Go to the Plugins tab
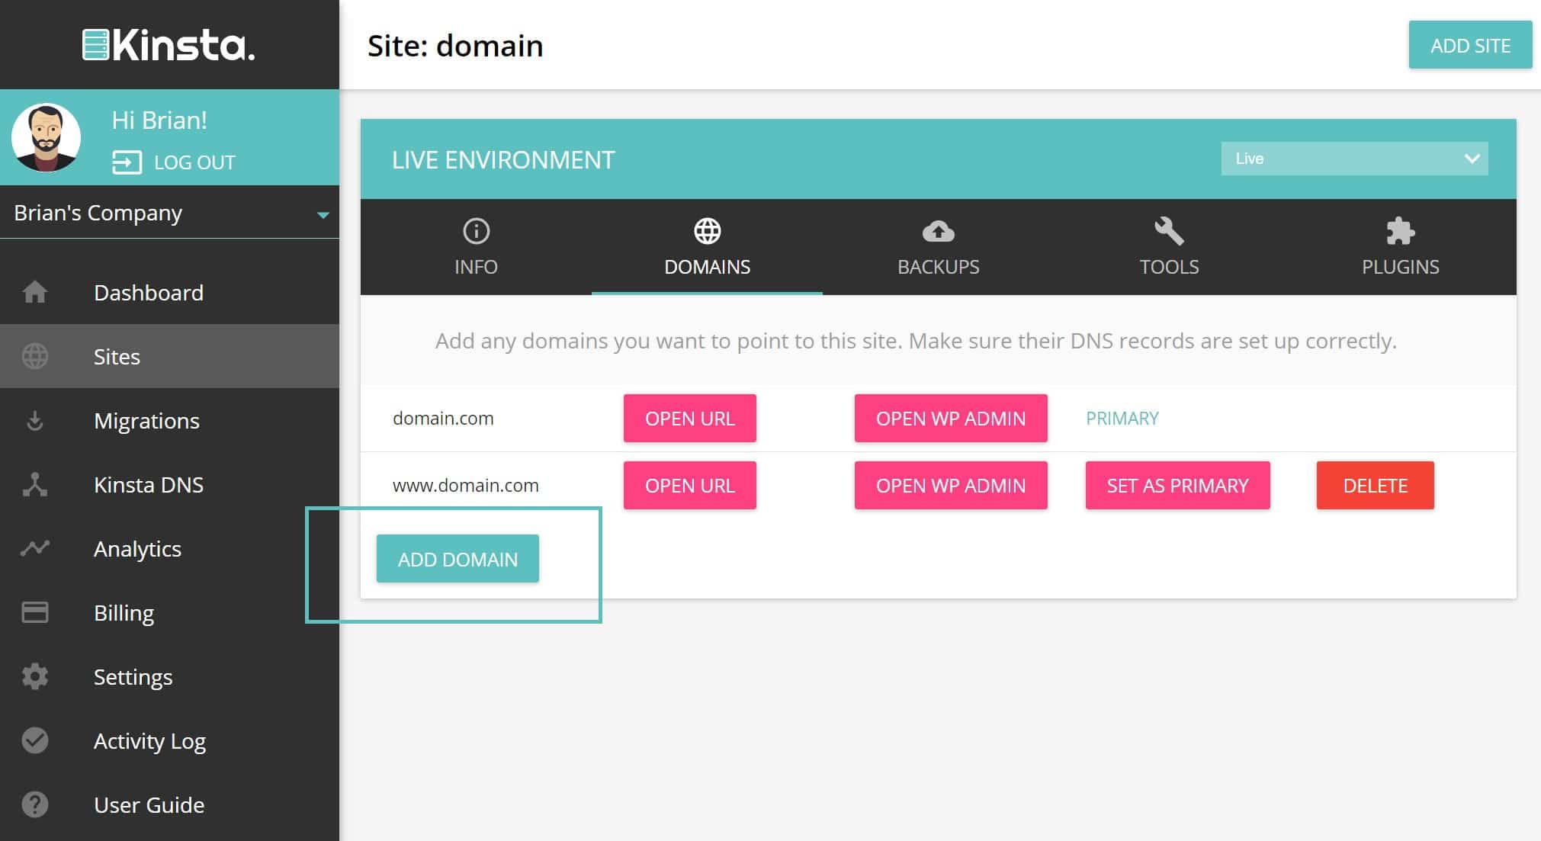 click(1400, 247)
